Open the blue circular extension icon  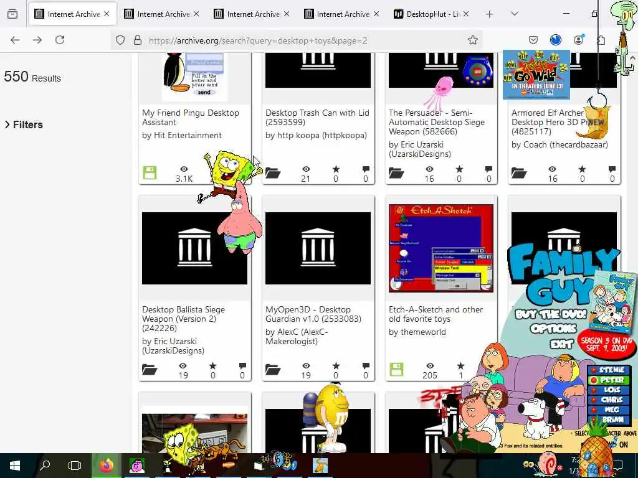(555, 40)
